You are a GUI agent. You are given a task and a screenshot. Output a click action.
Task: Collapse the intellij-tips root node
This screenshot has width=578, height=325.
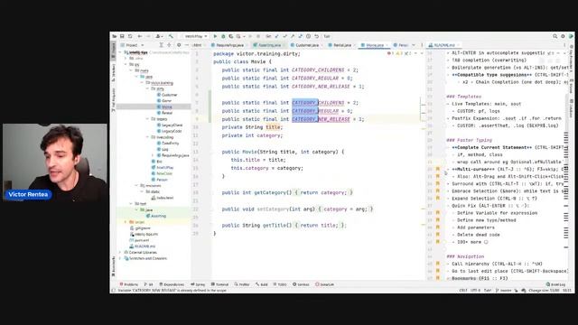click(x=121, y=52)
